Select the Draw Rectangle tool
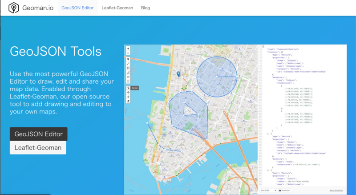356x195 pixels. [x=128, y=68]
